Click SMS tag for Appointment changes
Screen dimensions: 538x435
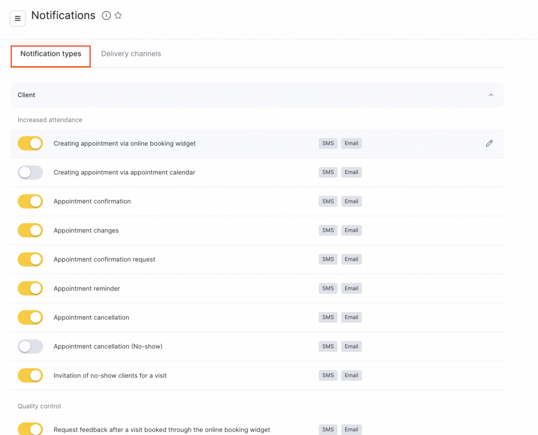point(328,230)
